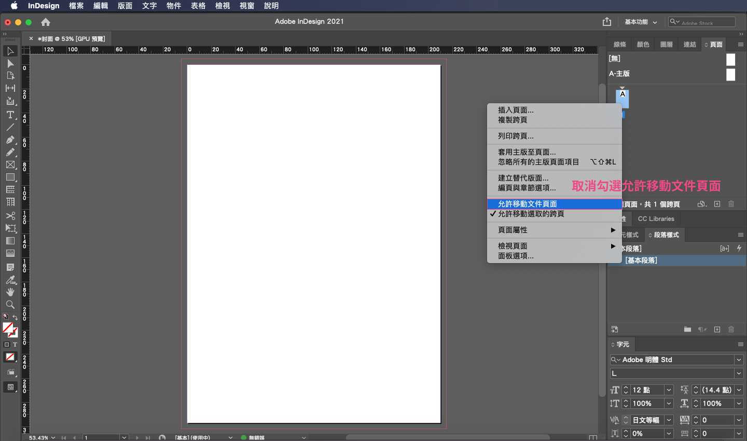Select the Zoom magnifier tool
747x441 pixels.
tap(10, 305)
